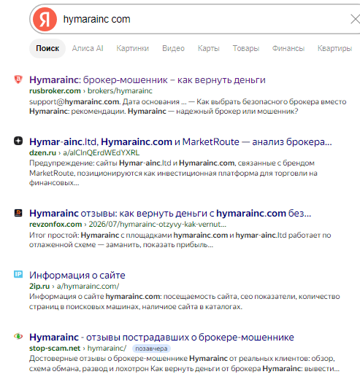
Task: Click snippet text starting 'Достоверные отзывы о брокере-мошеннике'
Action: (185, 363)
